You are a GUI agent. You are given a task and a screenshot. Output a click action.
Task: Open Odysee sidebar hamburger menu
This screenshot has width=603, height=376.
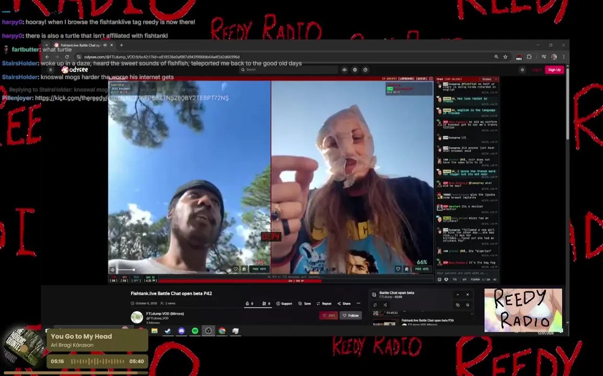(x=51, y=69)
